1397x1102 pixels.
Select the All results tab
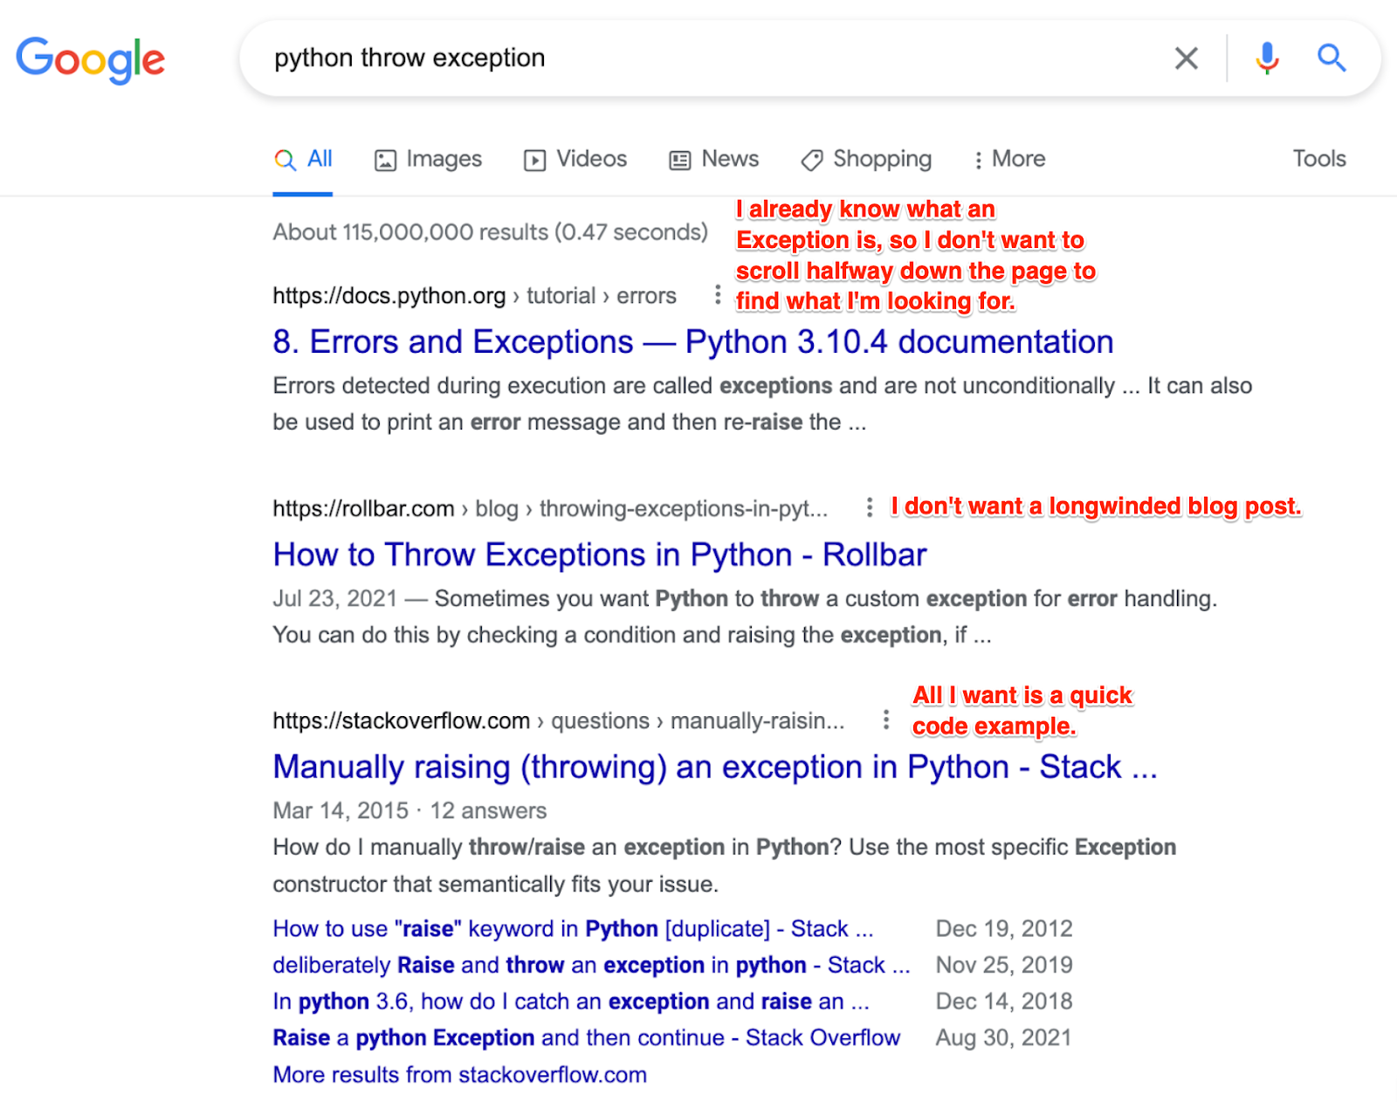[x=303, y=159]
